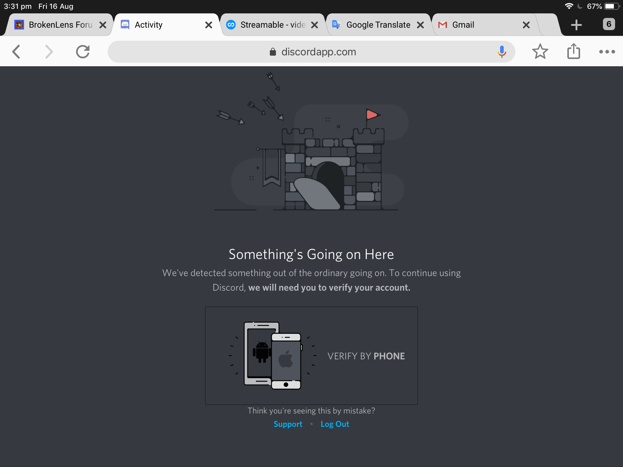623x467 pixels.
Task: Open a new tab with plus icon
Action: click(576, 25)
